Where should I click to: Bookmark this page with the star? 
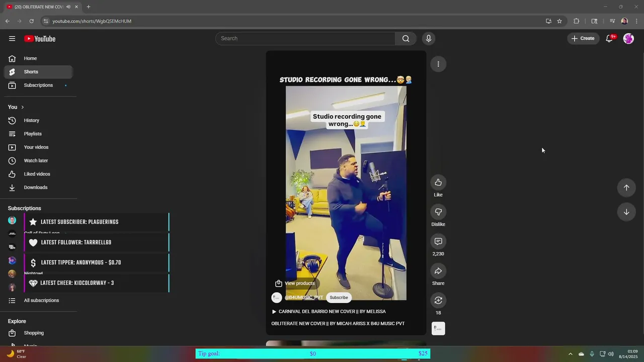559,21
